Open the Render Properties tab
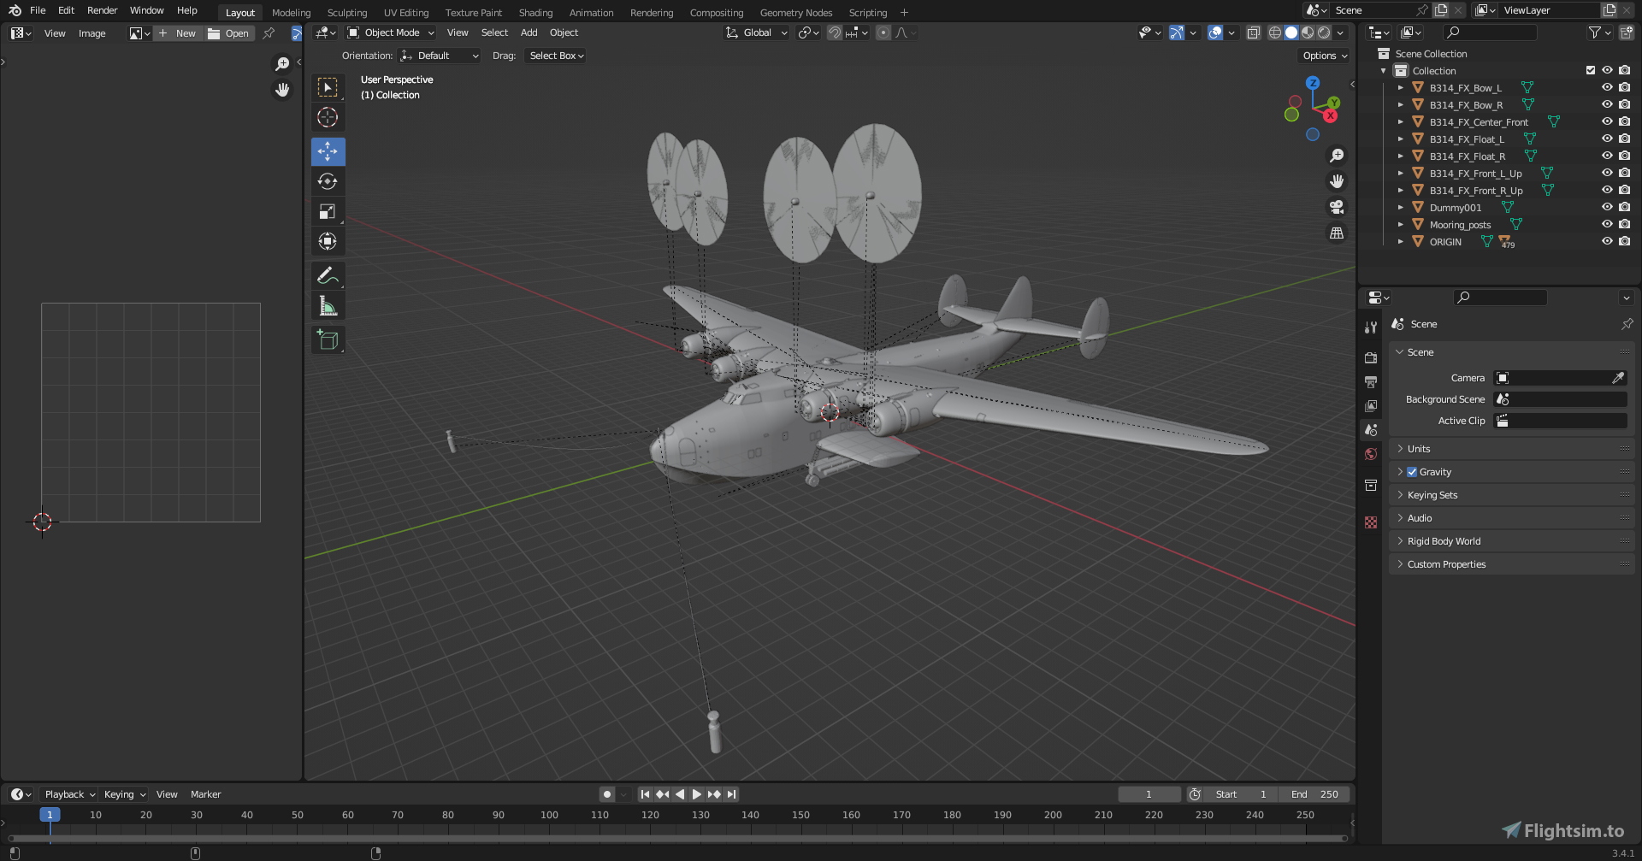 pyautogui.click(x=1371, y=357)
